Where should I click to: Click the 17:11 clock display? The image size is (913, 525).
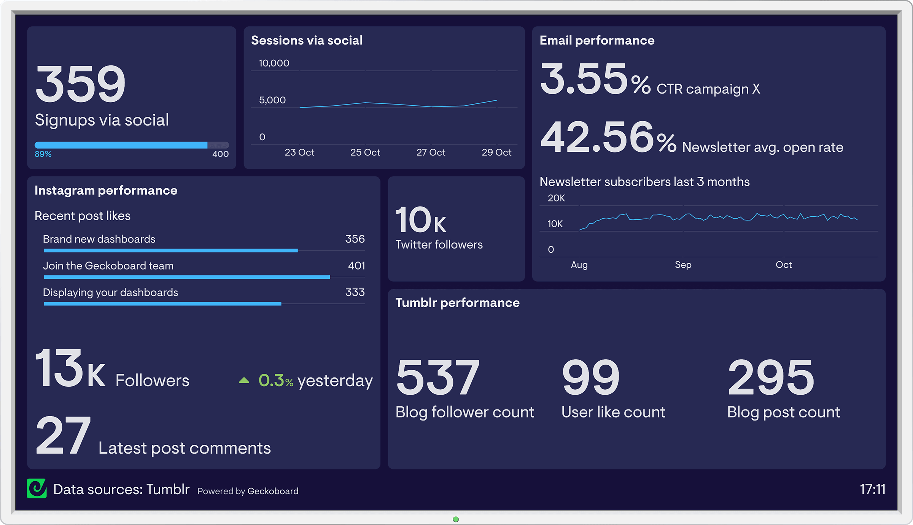point(872,489)
